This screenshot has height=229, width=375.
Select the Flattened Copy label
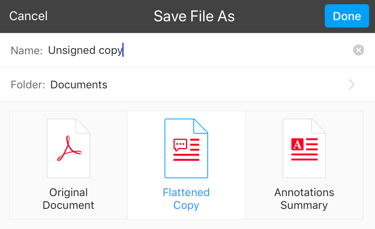[186, 199]
